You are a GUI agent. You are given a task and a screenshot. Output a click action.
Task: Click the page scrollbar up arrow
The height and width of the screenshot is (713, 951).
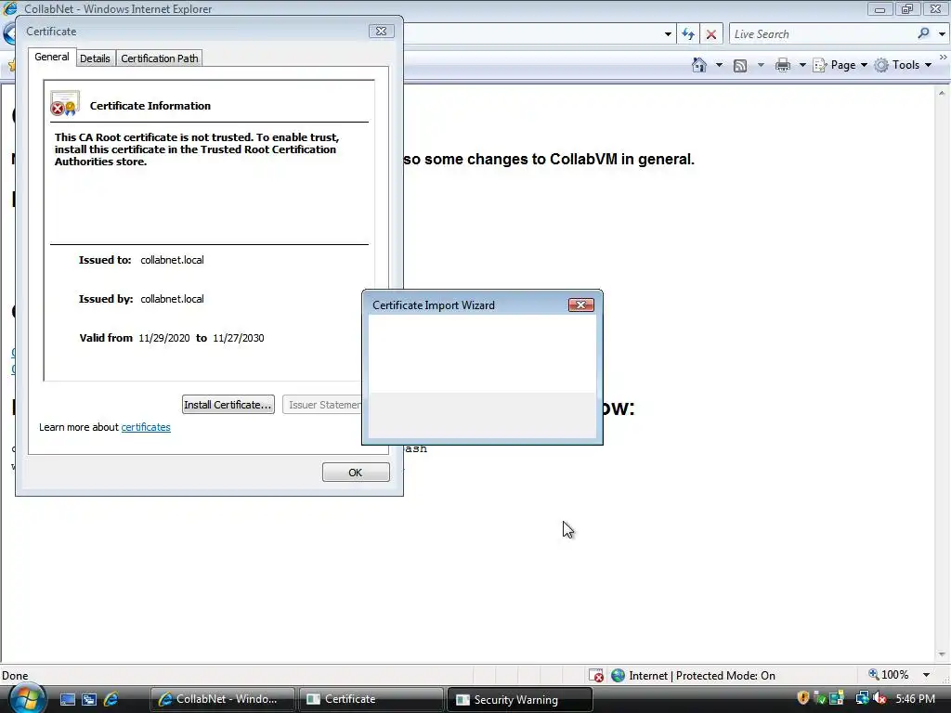tap(942, 93)
